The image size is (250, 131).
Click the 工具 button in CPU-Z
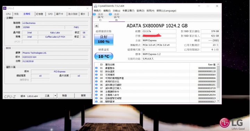click(x=47, y=96)
